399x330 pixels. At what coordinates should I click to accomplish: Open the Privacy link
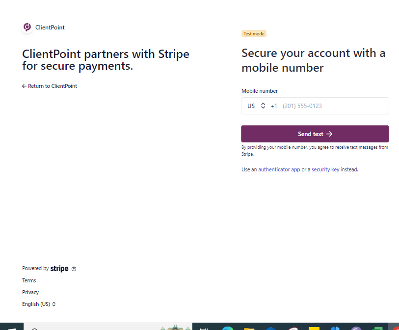click(30, 292)
